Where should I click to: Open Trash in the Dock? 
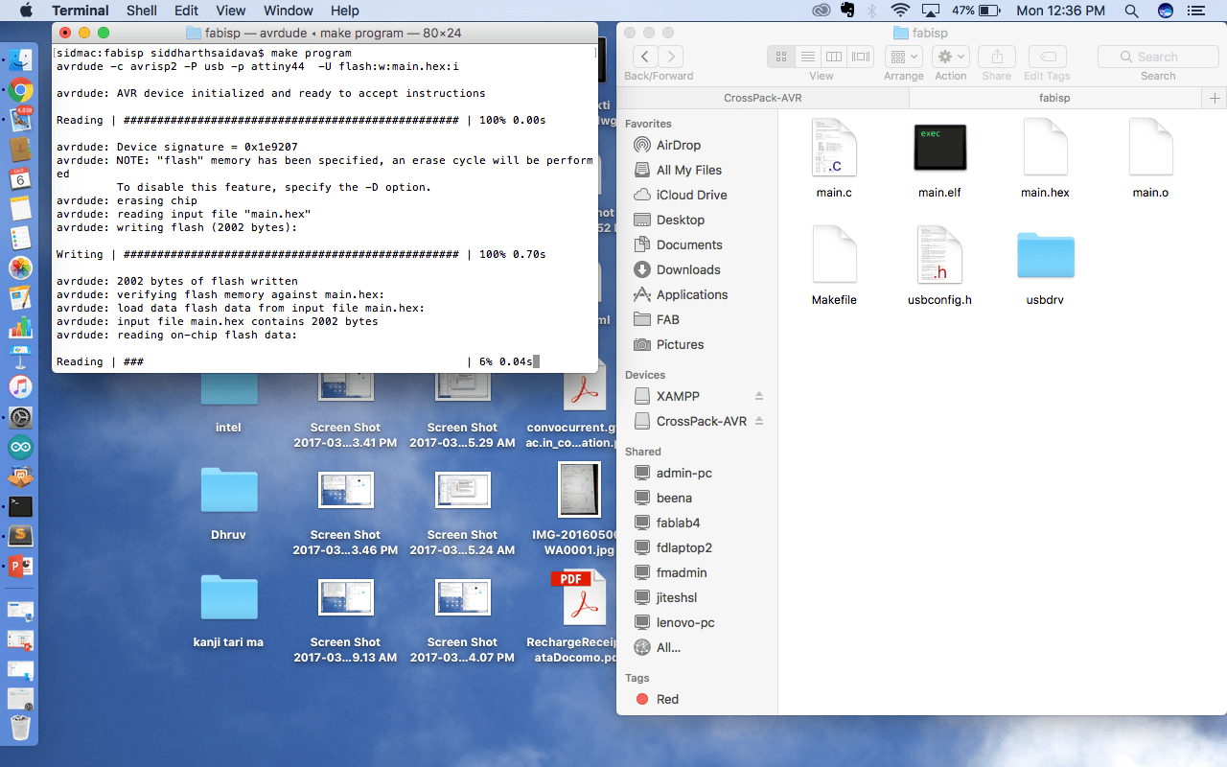(x=20, y=729)
